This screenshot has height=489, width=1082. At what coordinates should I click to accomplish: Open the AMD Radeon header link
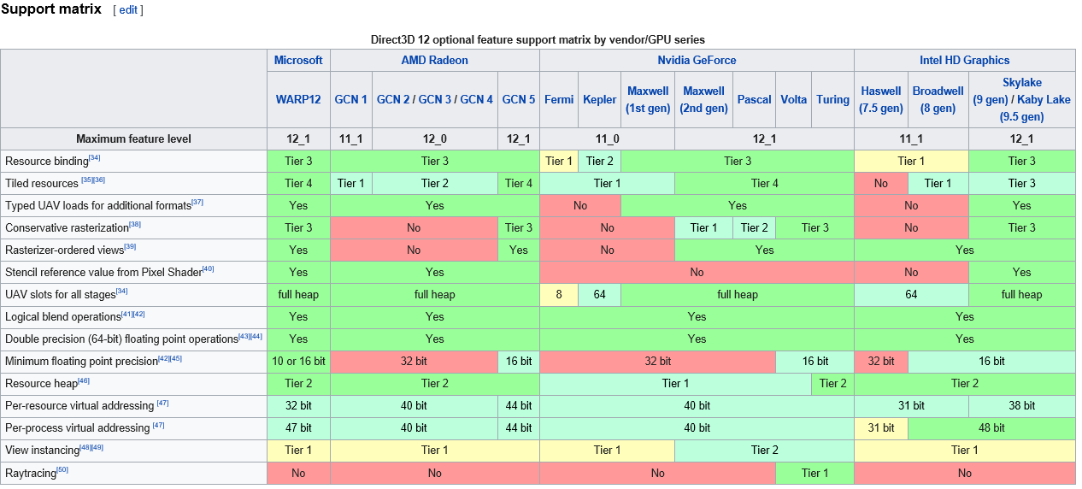[x=435, y=61]
